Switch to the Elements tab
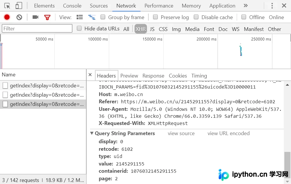 coord(44,6)
